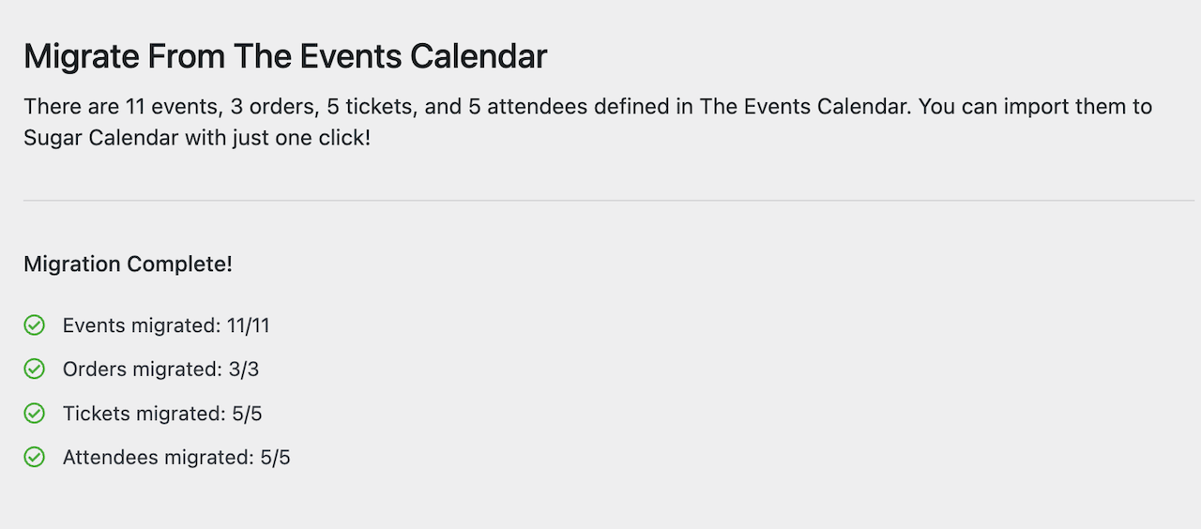This screenshot has width=1201, height=529.
Task: Click the 3/3 orders count
Action: (243, 370)
